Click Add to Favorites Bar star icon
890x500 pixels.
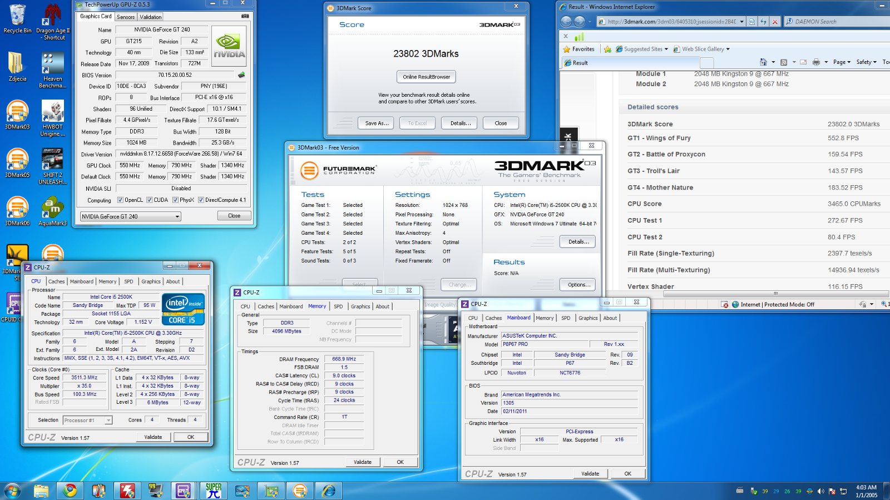click(607, 49)
